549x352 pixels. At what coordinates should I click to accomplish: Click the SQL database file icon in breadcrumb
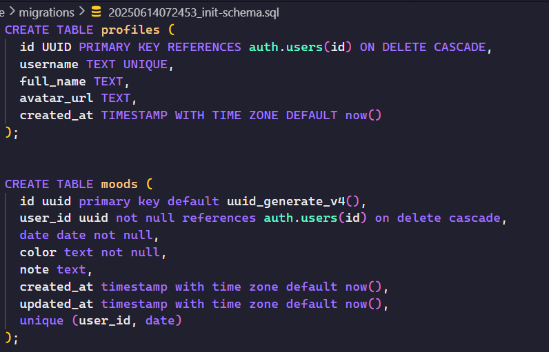(97, 12)
